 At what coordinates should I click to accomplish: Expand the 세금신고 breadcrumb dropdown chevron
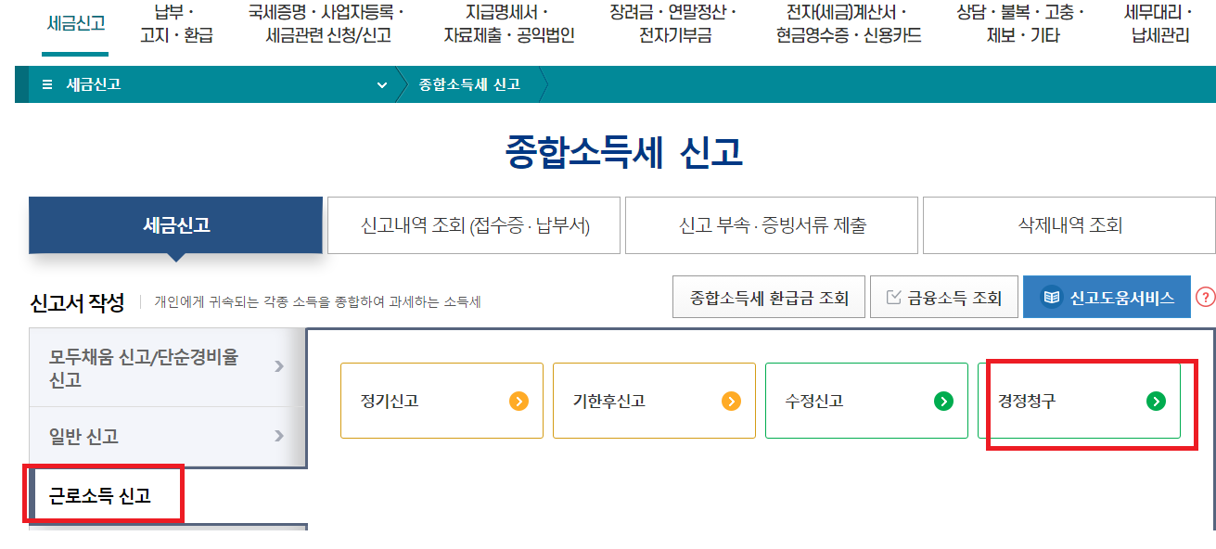click(380, 83)
